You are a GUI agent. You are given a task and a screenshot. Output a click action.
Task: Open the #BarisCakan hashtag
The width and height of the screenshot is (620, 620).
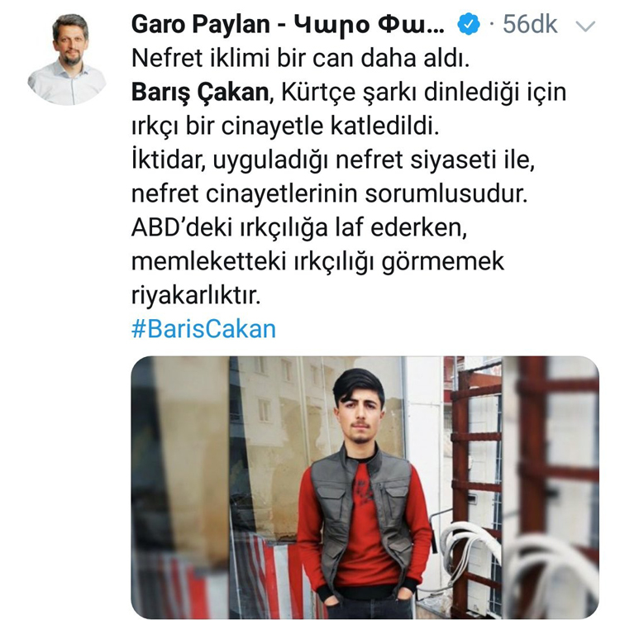203,329
